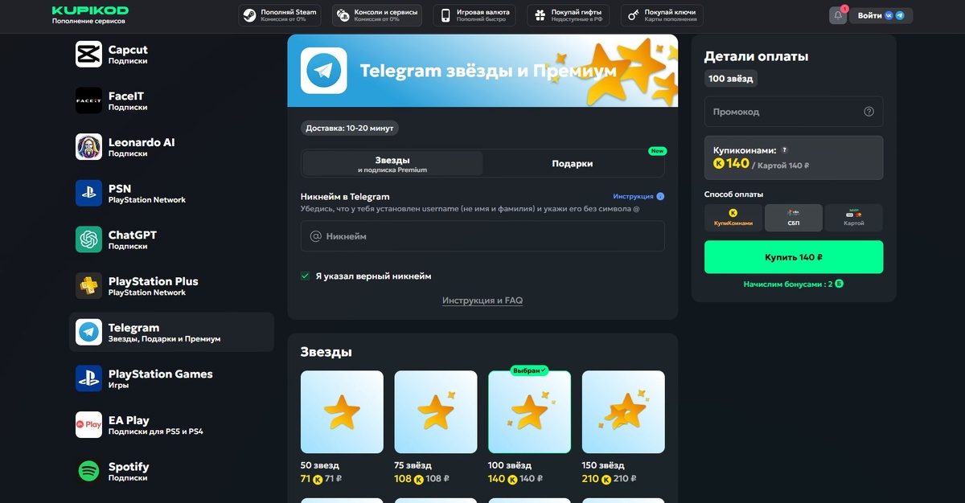965x503 pixels.
Task: Select the 150 звёзд package card
Action: point(623,428)
